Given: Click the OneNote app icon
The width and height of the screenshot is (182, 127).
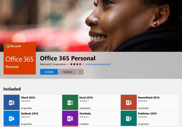Looking at the screenshot, I should coord(70,118).
